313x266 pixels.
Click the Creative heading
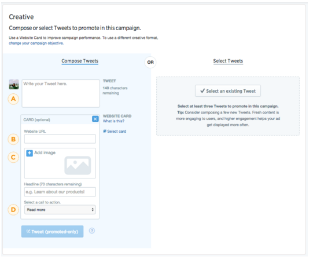(21, 17)
